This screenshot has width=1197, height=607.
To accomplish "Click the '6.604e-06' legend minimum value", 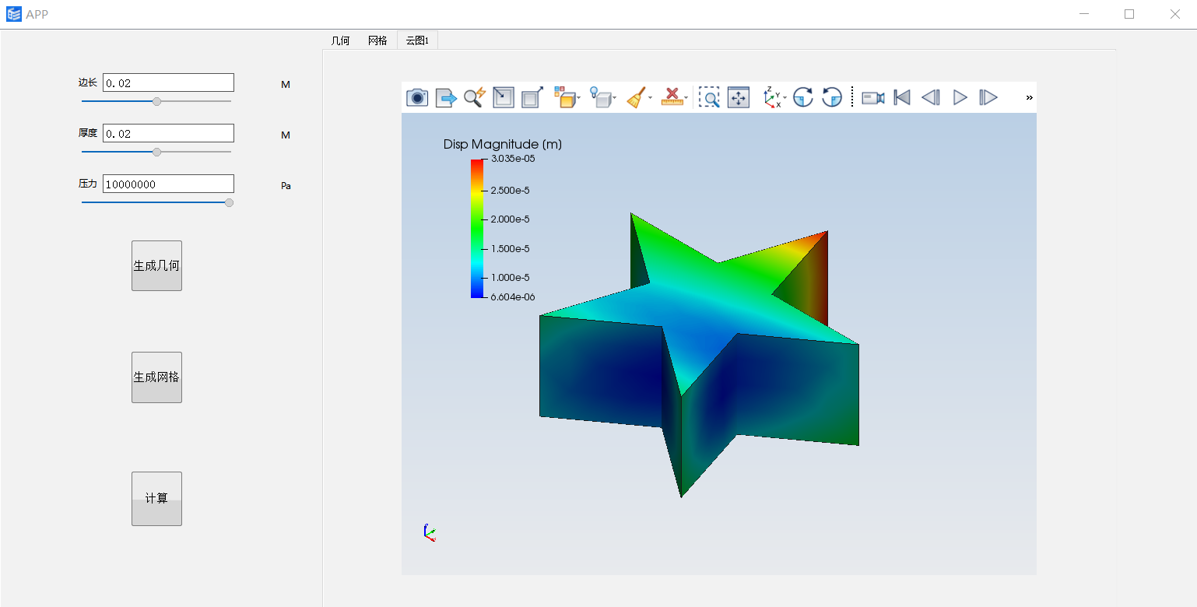I will [513, 297].
